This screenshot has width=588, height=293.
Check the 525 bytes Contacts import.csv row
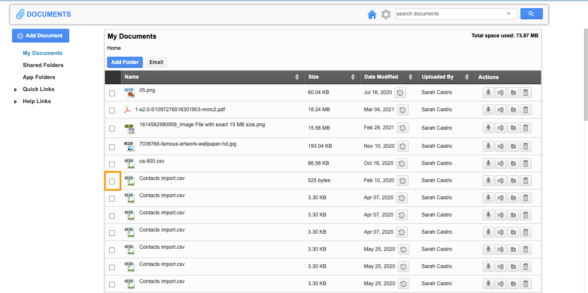(112, 181)
